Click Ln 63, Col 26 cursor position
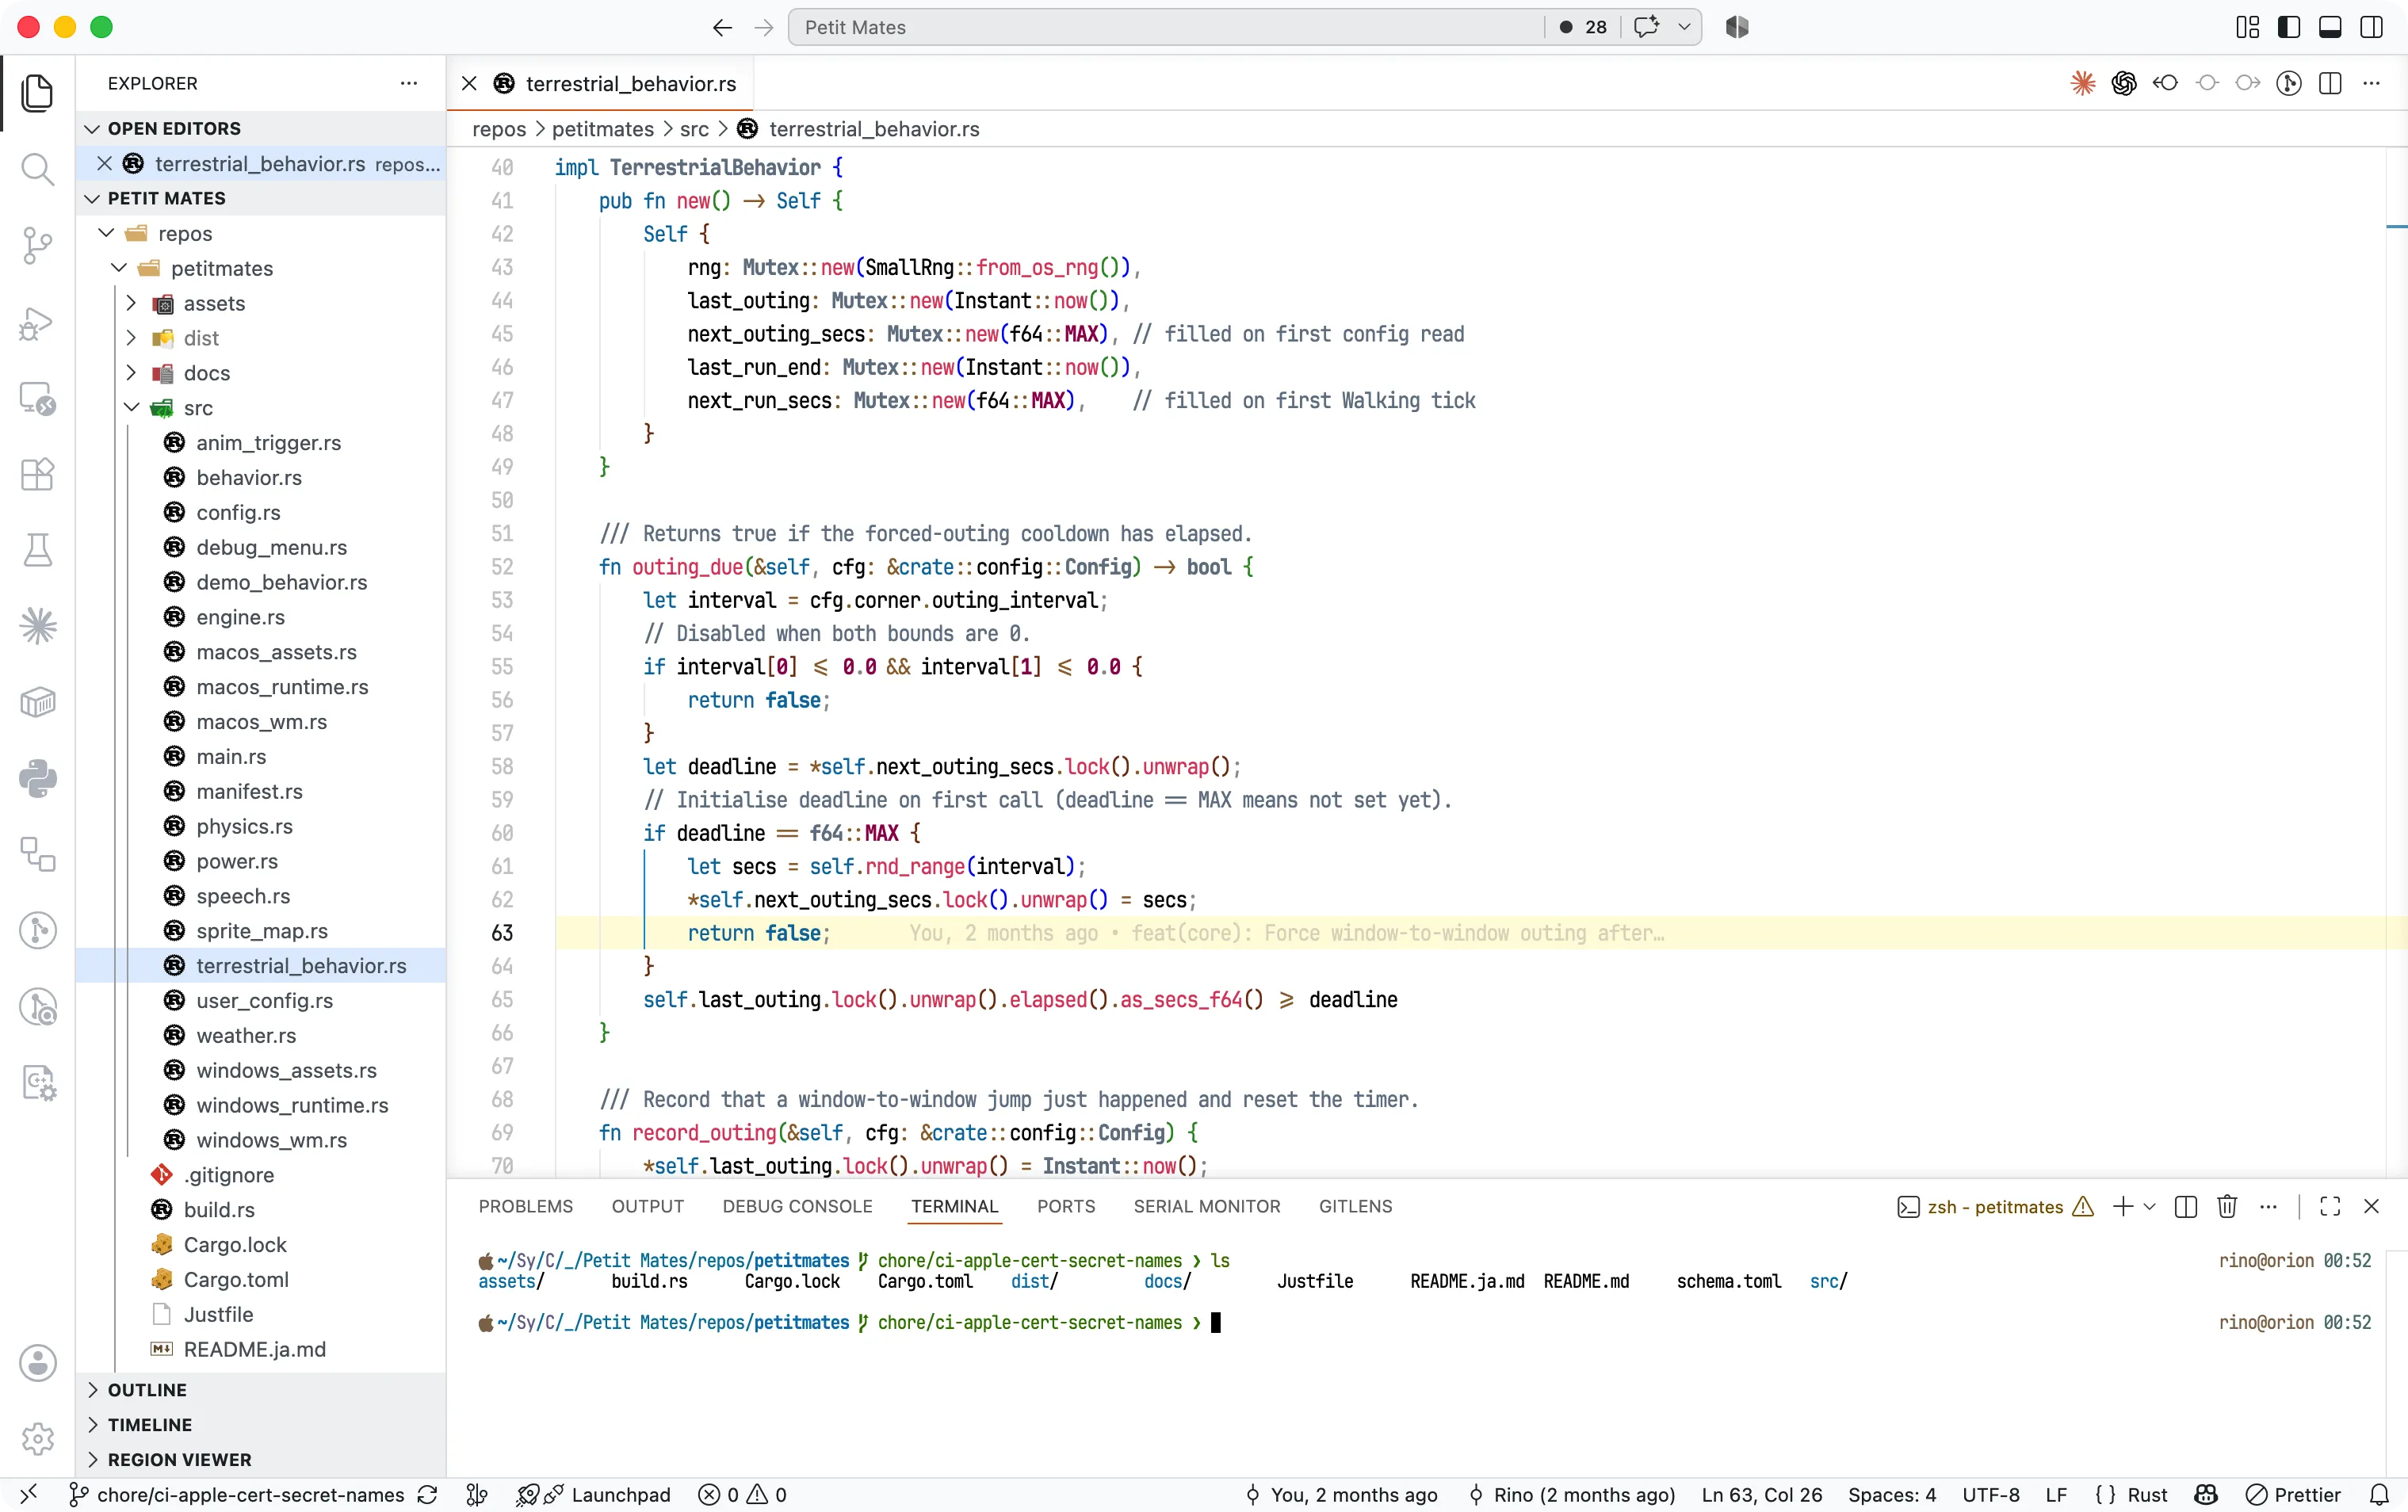Viewport: 2408px width, 1512px height. click(x=1762, y=1495)
